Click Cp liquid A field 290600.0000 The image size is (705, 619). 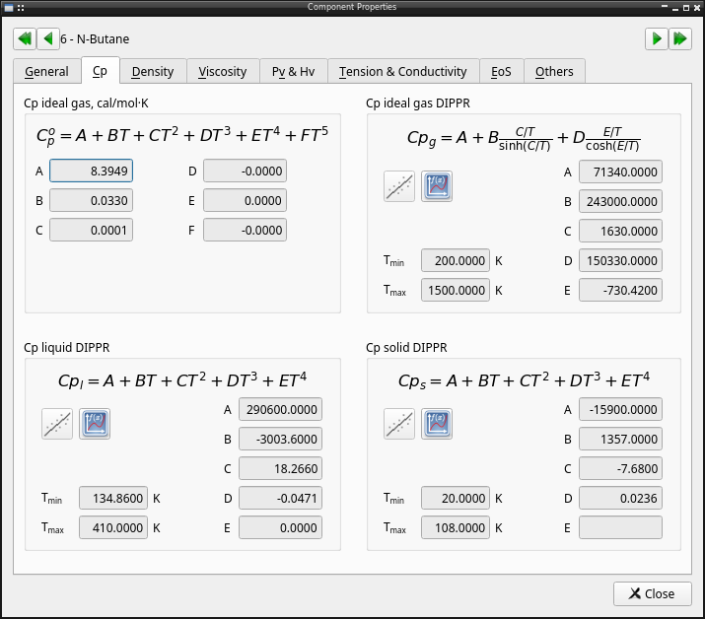pos(281,409)
